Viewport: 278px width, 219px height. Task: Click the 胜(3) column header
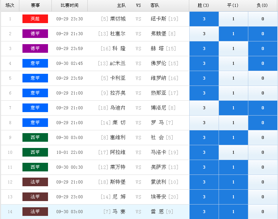(x=203, y=5)
